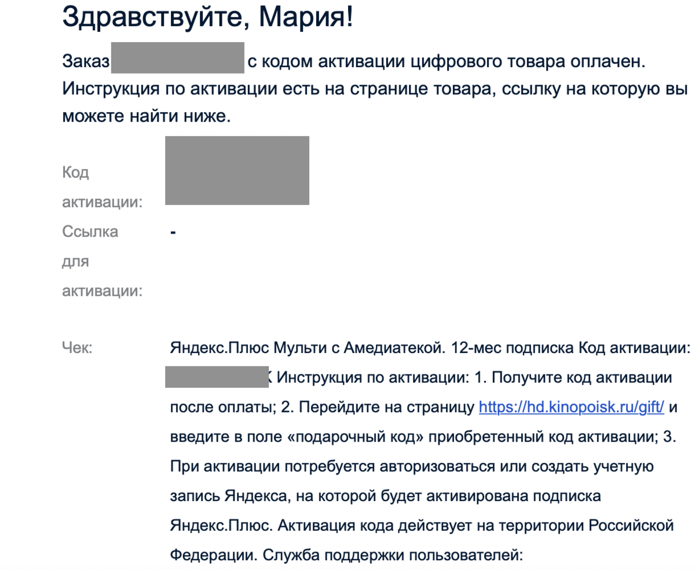This screenshot has height=570, width=695.
Task: Click the "Чек:" label
Action: [77, 348]
